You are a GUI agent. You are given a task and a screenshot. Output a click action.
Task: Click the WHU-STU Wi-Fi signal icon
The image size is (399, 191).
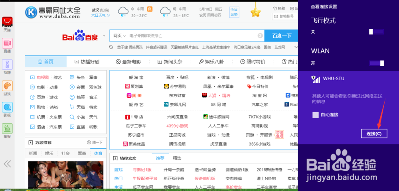316,79
